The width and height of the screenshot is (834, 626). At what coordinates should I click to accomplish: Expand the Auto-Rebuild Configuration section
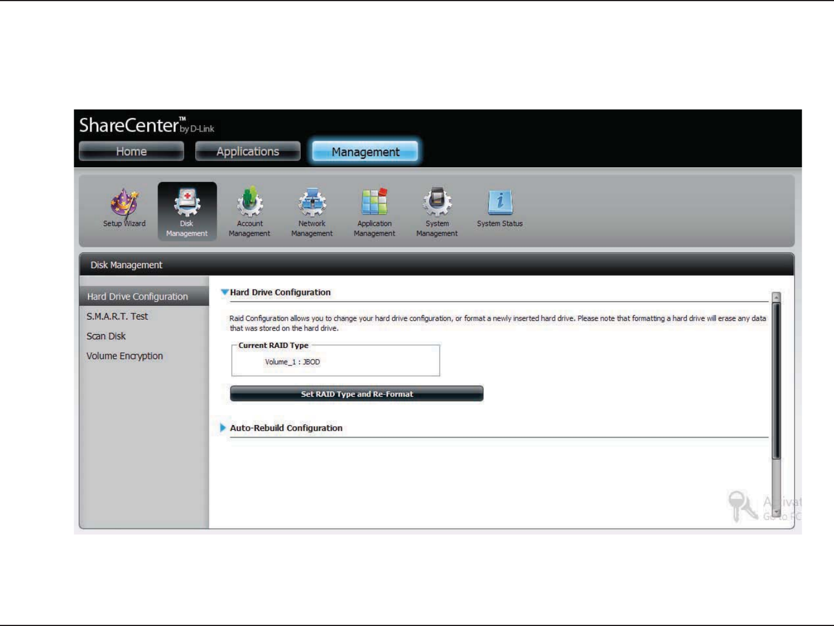tap(223, 428)
